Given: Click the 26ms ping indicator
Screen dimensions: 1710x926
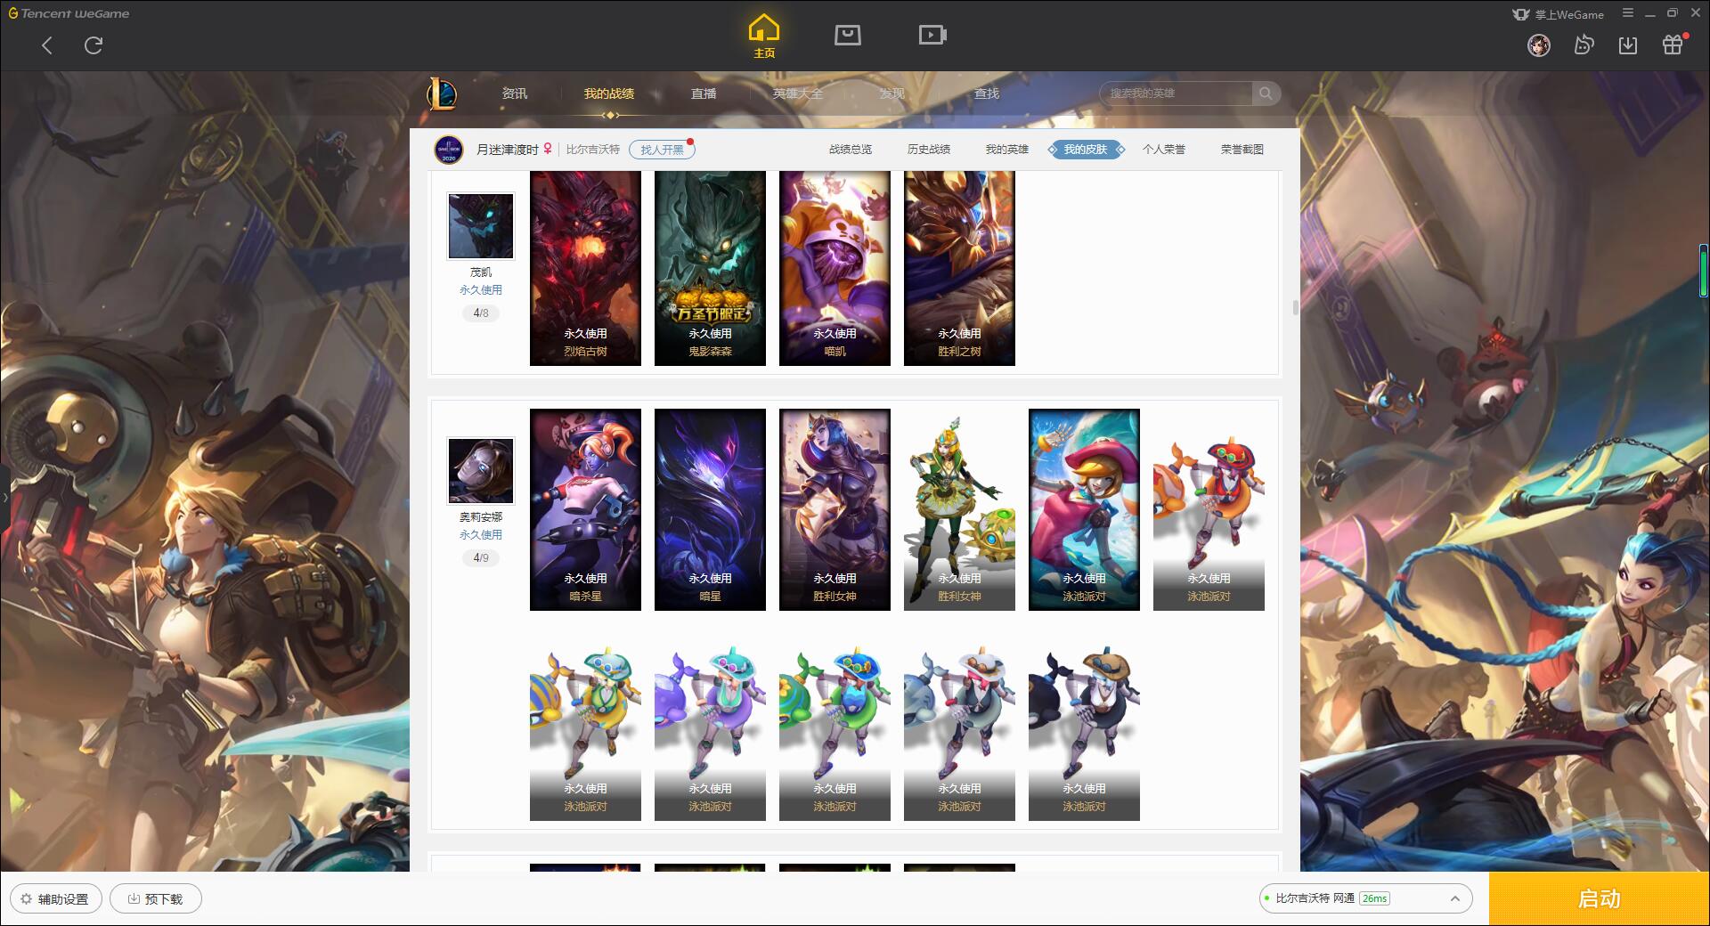Looking at the screenshot, I should [x=1374, y=898].
